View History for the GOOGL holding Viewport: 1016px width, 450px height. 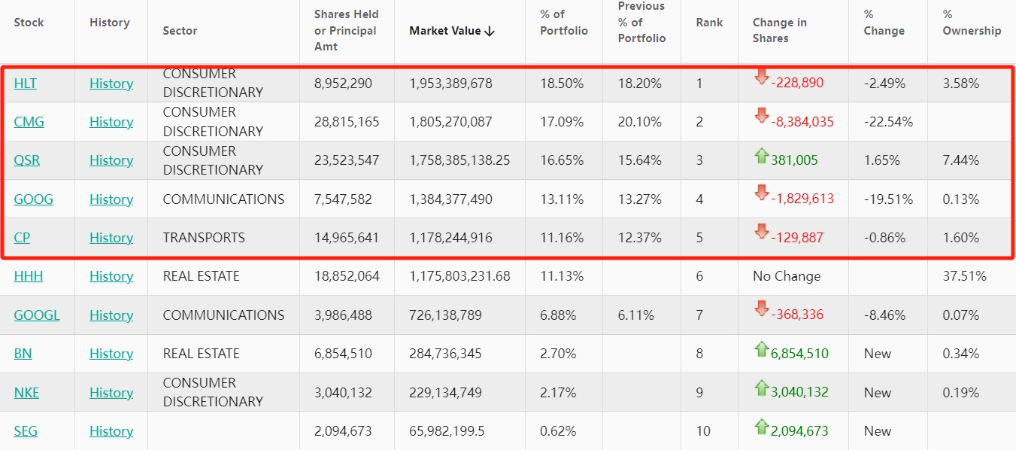(111, 315)
